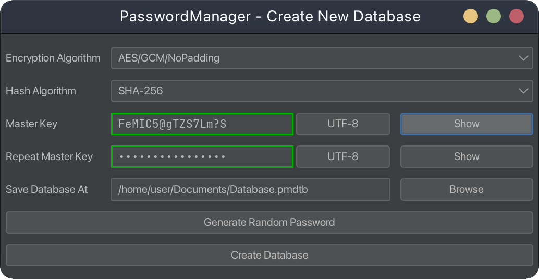
Task: Click the Save Database At label
Action: click(47, 189)
